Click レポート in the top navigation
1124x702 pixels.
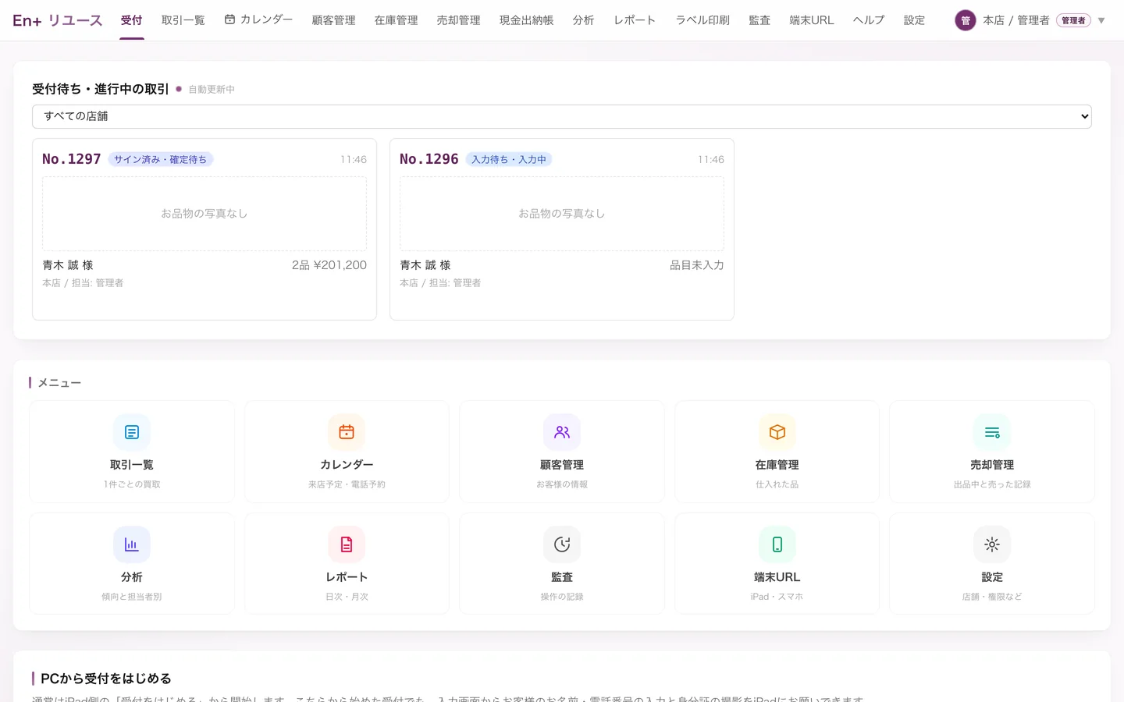635,20
